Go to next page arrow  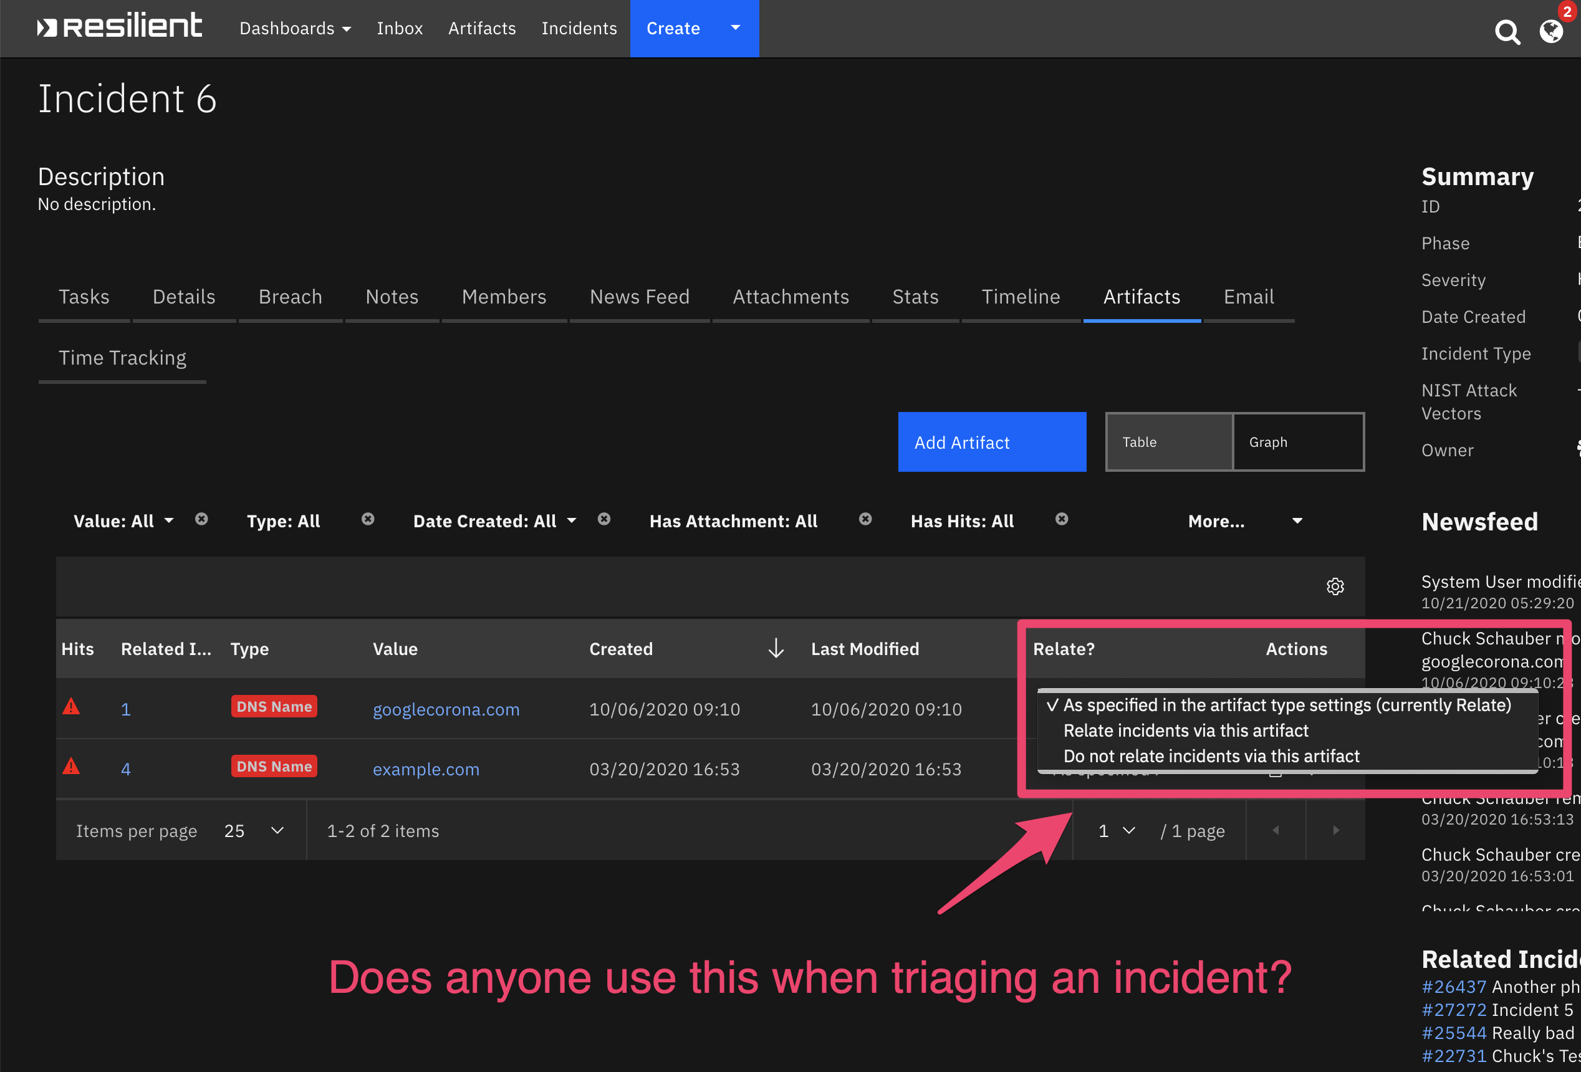click(x=1335, y=830)
